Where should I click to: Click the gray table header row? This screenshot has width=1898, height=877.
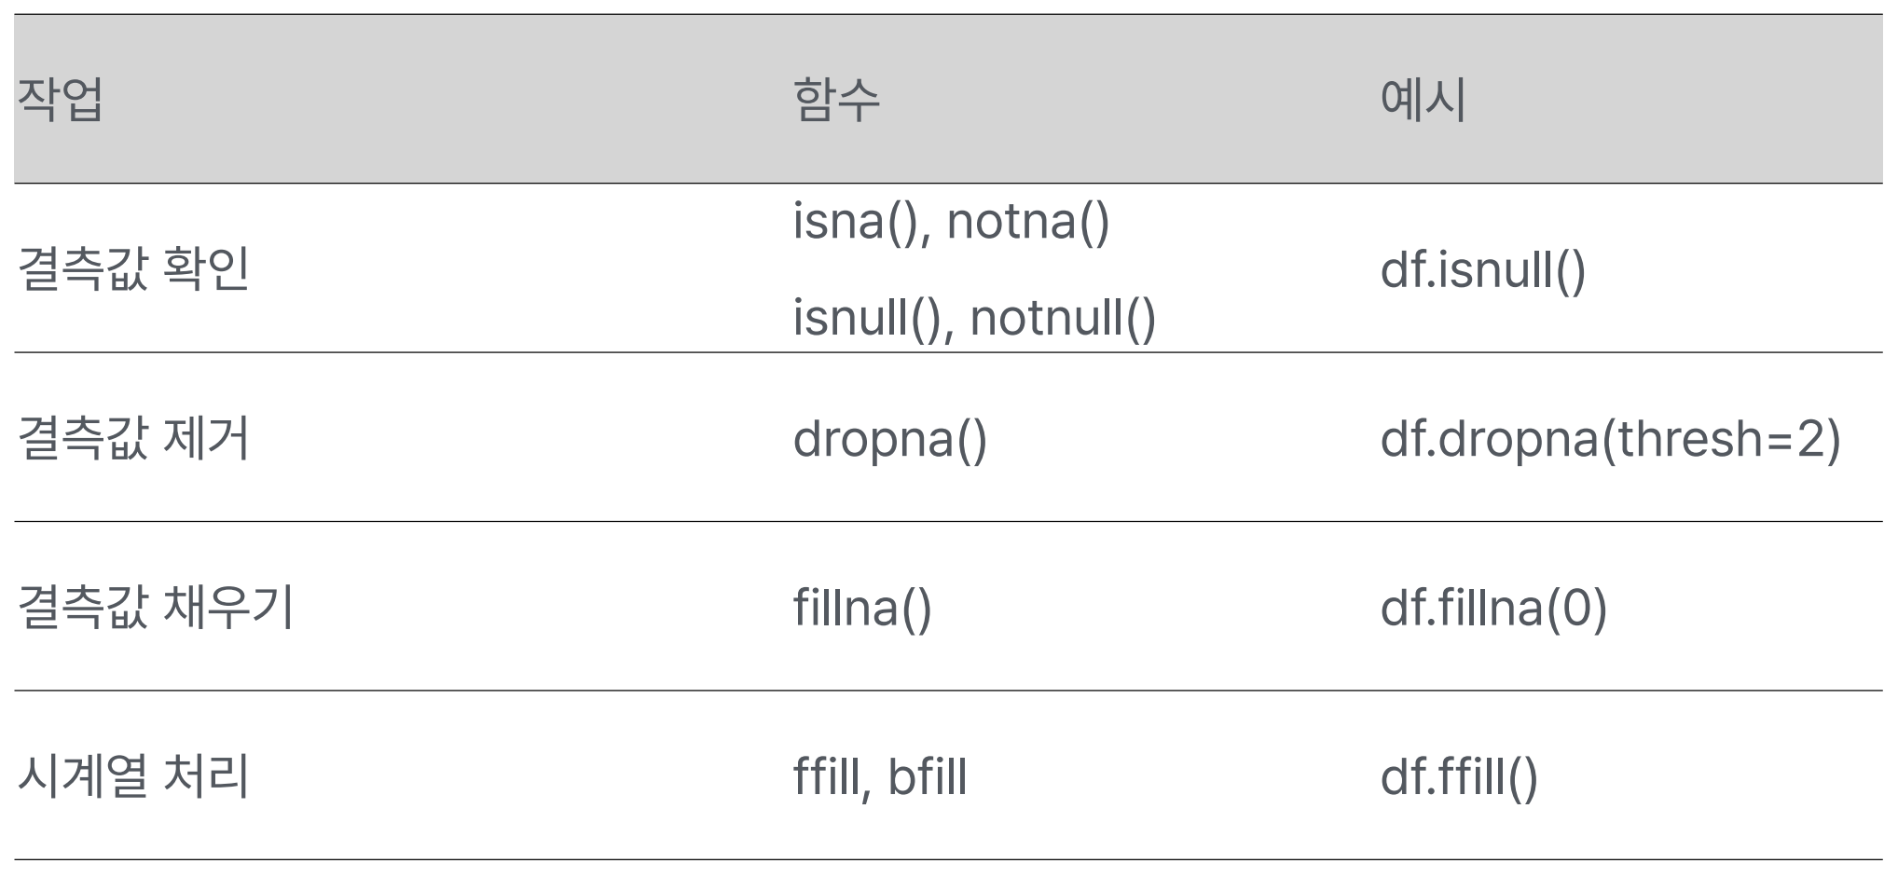[948, 99]
